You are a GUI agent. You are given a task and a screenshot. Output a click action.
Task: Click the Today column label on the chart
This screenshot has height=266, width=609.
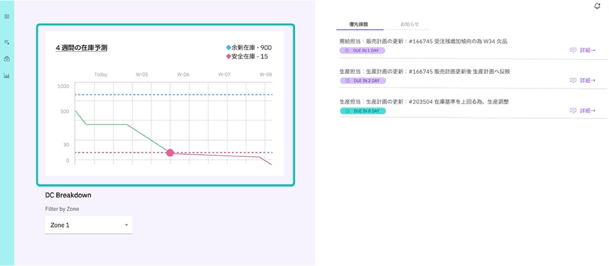click(101, 74)
